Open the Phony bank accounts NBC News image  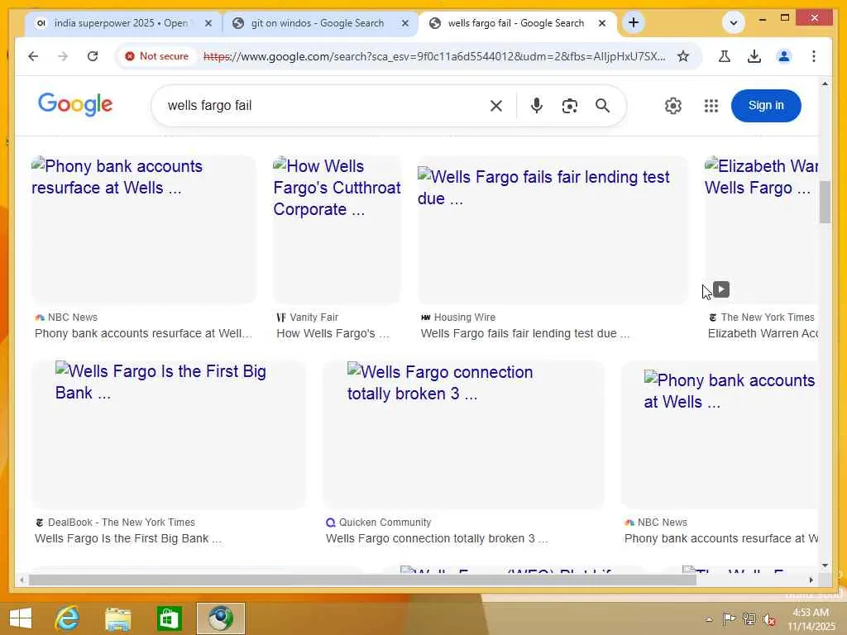(x=144, y=229)
